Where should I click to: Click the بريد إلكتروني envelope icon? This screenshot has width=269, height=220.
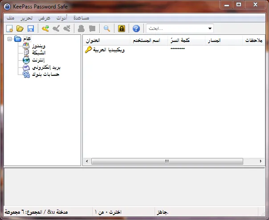click(x=26, y=67)
